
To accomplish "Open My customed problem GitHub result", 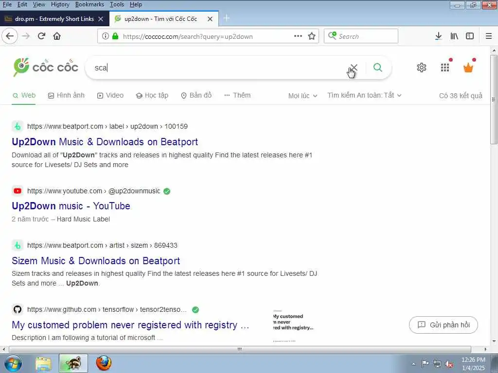I will pyautogui.click(x=130, y=325).
